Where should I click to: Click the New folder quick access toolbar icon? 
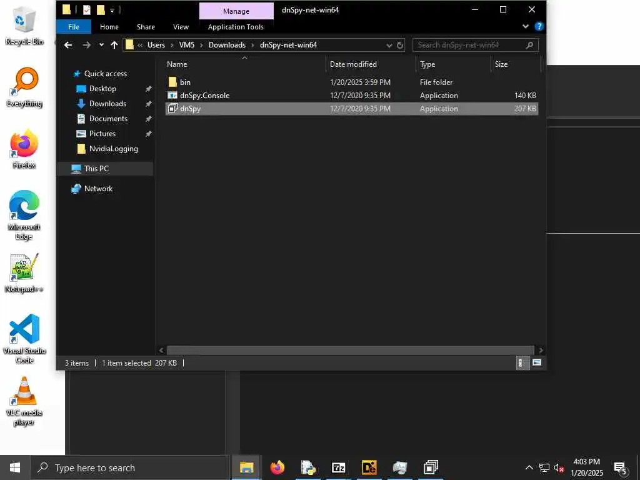click(x=101, y=9)
